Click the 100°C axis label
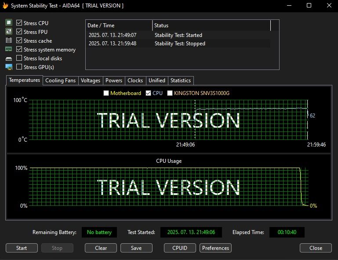338x260 pixels. pyautogui.click(x=20, y=100)
